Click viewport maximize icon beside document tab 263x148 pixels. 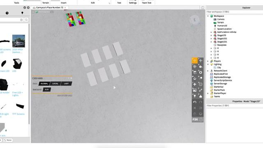[203, 8]
